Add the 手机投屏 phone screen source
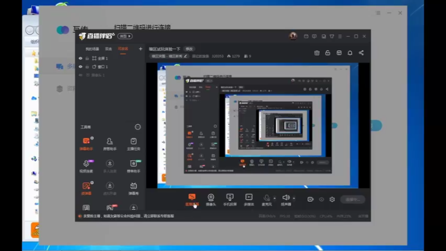The image size is (446, 251). point(230,200)
